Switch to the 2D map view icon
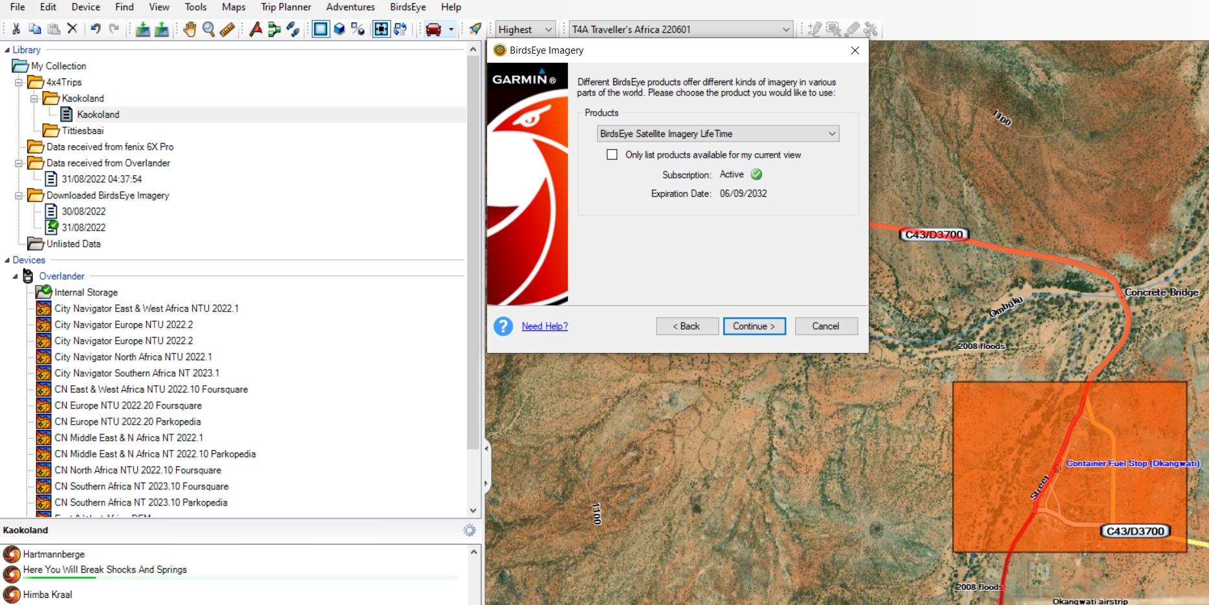1209x605 pixels. click(321, 29)
